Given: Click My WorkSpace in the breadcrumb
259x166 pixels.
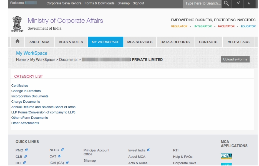Looking at the screenshot, I should [42, 59].
